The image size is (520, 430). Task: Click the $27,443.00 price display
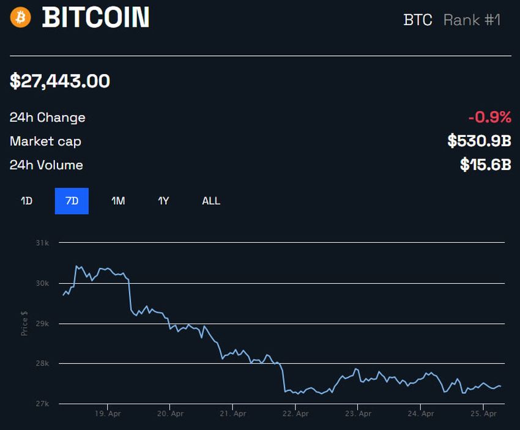click(x=59, y=81)
